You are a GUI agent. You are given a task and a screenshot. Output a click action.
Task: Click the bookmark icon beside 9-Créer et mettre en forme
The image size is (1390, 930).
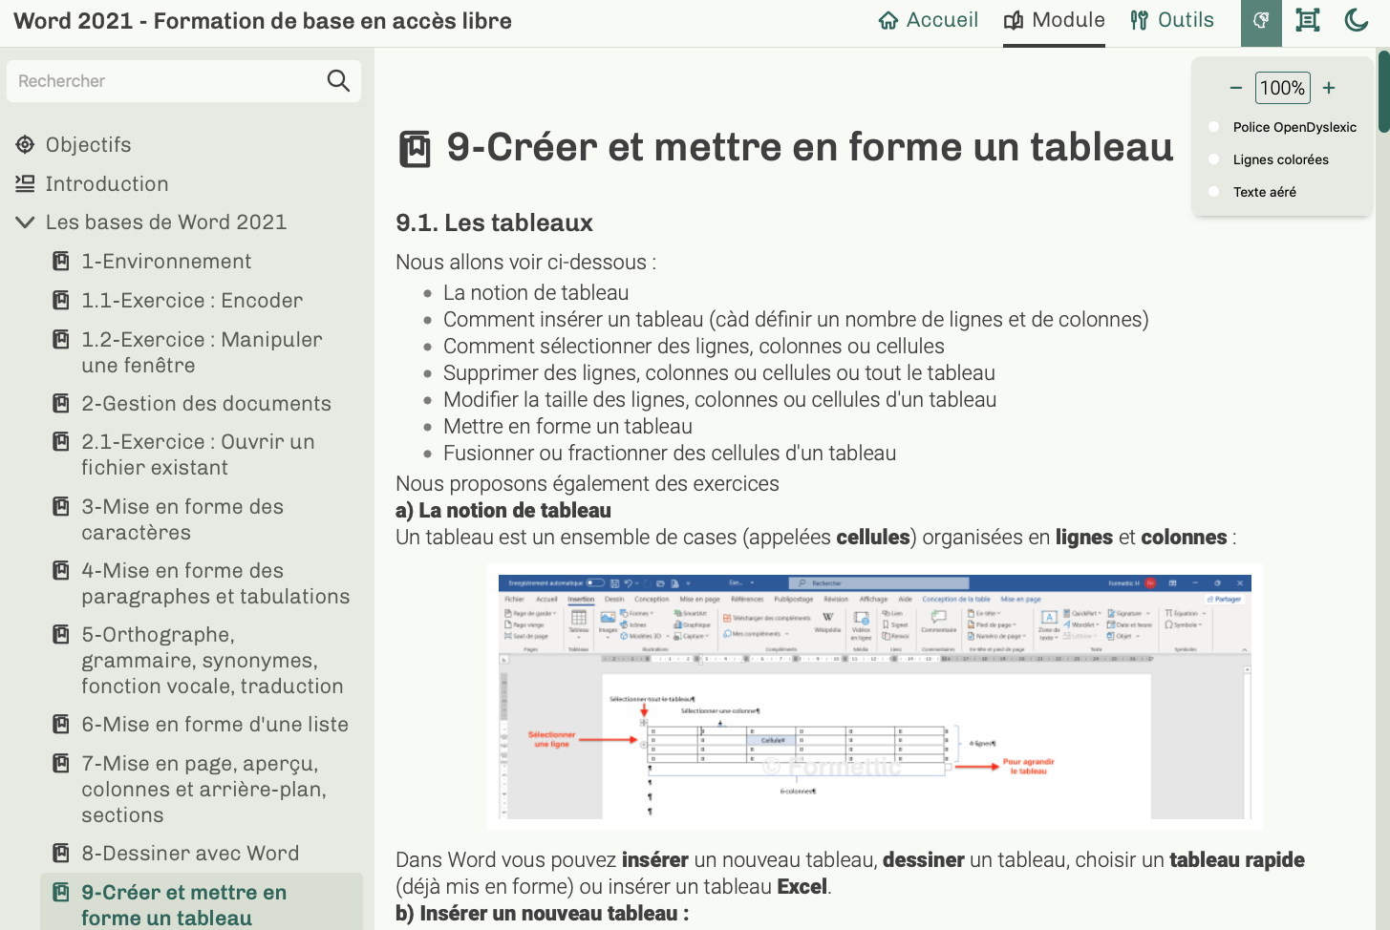click(61, 892)
